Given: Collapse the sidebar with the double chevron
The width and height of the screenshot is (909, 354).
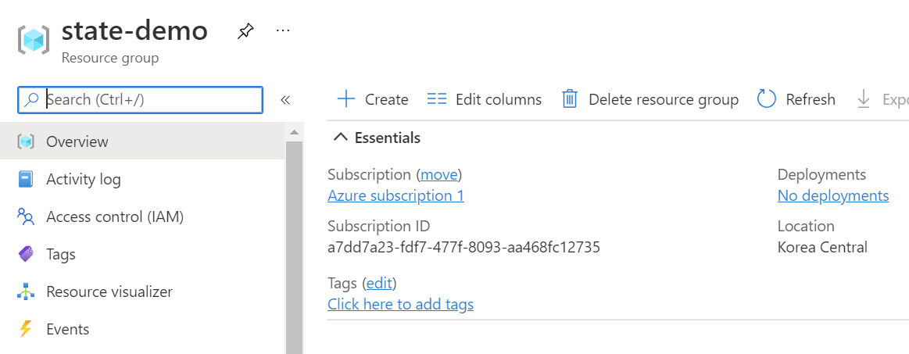Looking at the screenshot, I should point(285,100).
